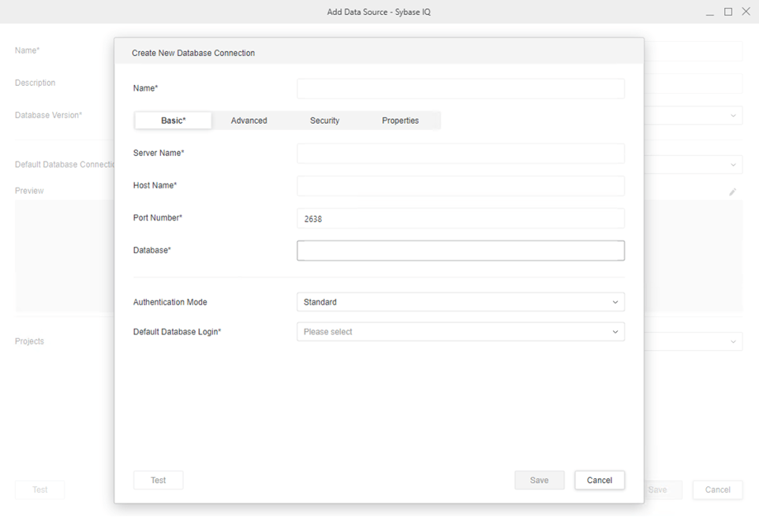Screen dimensions: 759x517
Task: Open the Default Database Login dropdown
Action: click(460, 332)
